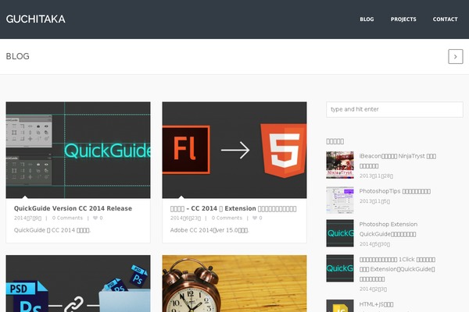This screenshot has height=312, width=469.
Task: Open the PhotoshopTips sidebar post link
Action: tap(395, 191)
